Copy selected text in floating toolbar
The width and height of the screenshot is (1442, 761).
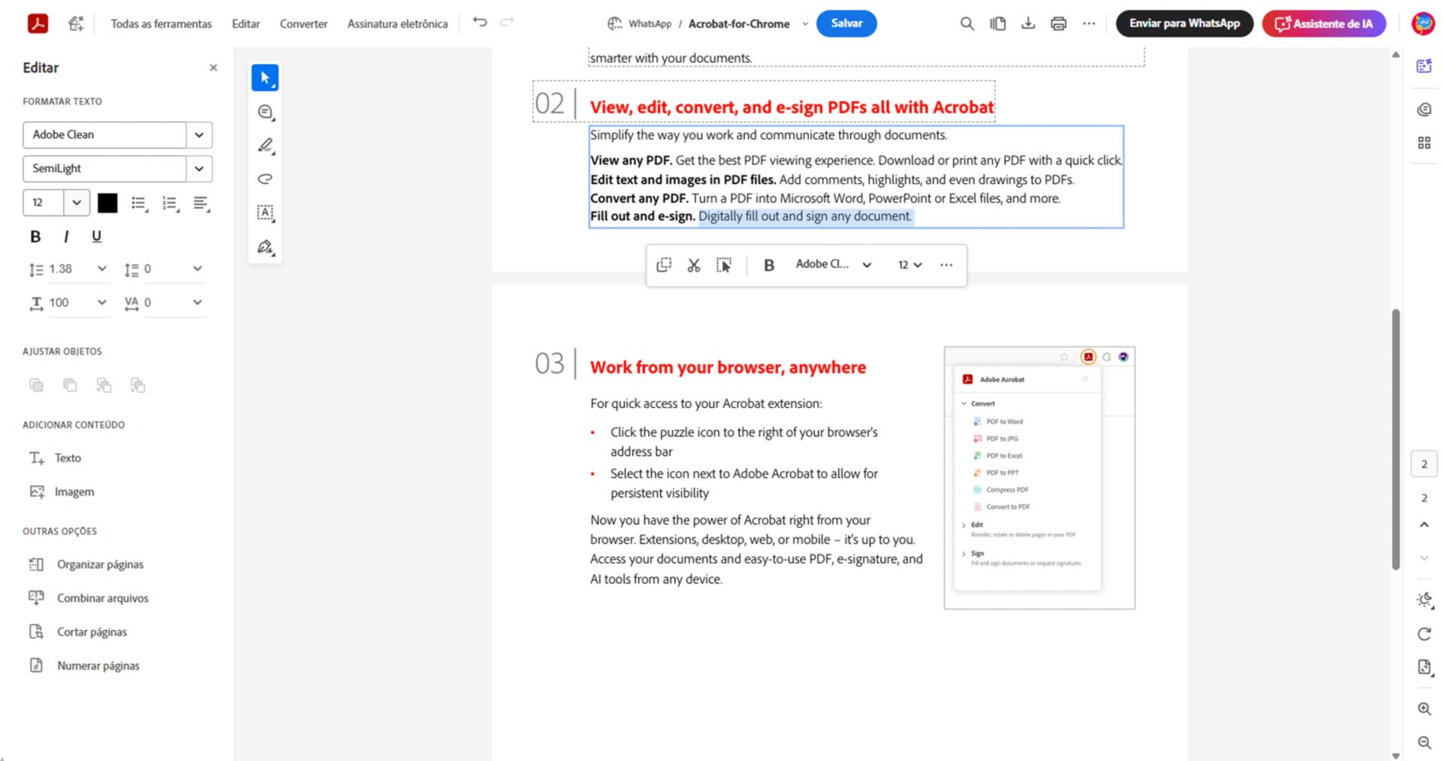pos(664,265)
